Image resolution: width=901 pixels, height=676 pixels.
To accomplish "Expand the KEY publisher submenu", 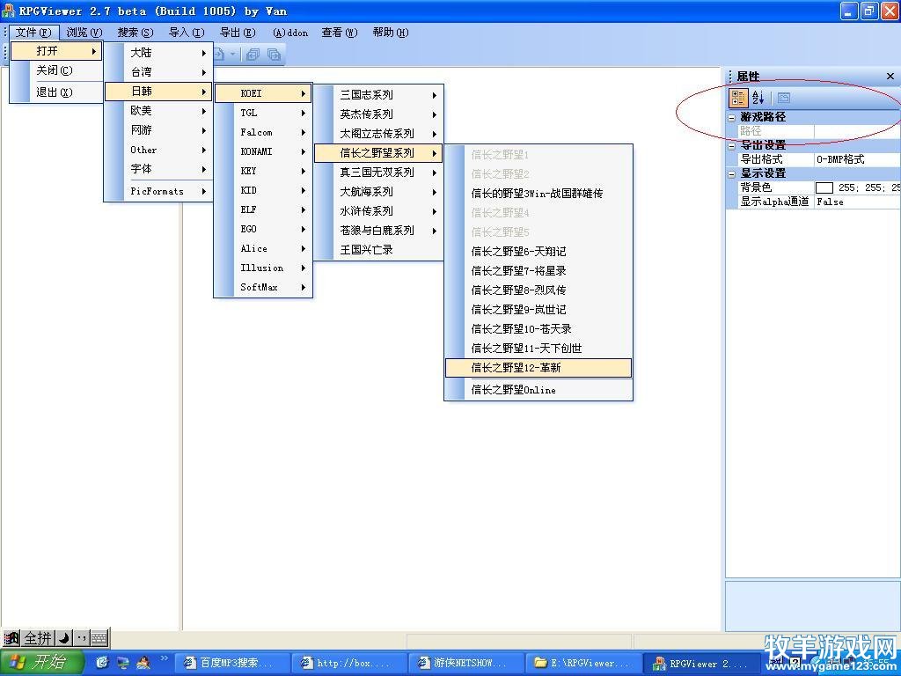I will click(263, 172).
